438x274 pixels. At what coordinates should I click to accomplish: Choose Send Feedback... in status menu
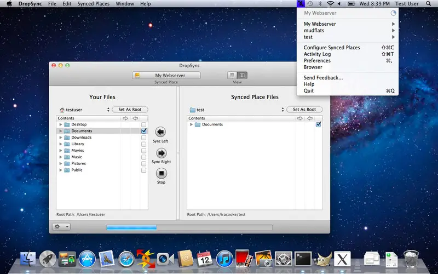[348, 78]
